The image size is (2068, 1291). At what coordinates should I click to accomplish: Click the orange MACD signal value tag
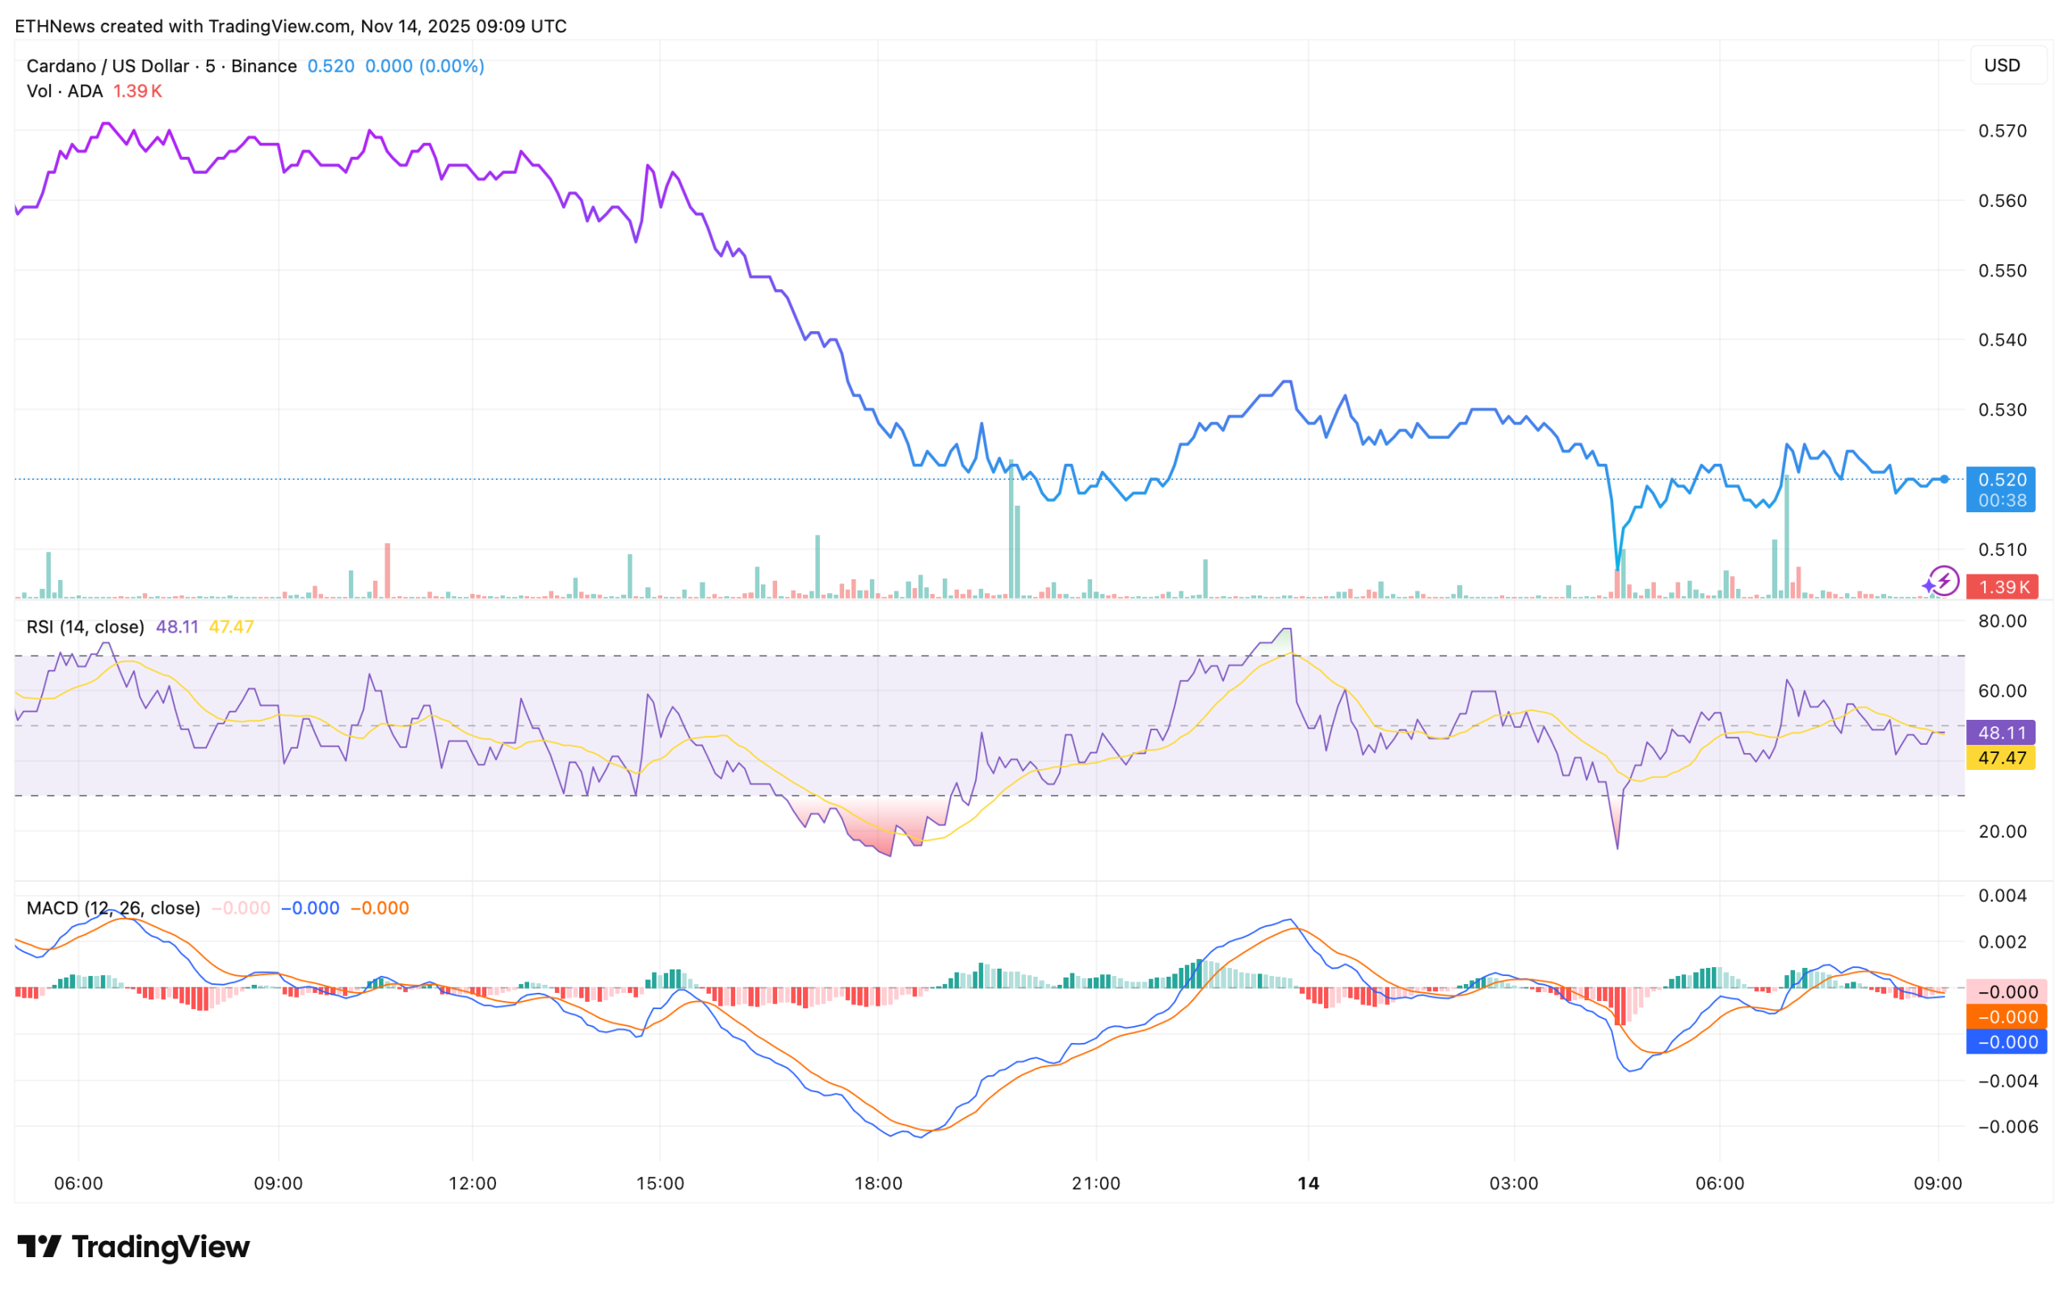point(2007,1017)
